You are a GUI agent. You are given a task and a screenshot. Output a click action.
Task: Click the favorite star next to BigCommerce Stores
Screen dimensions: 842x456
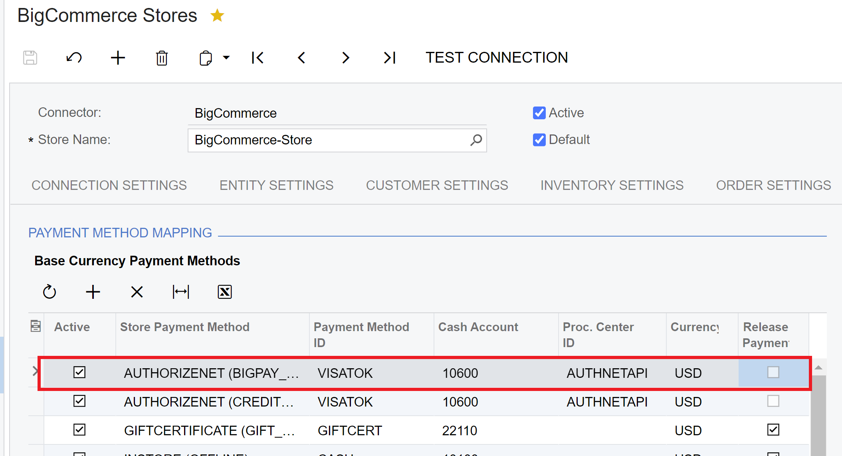tap(217, 16)
